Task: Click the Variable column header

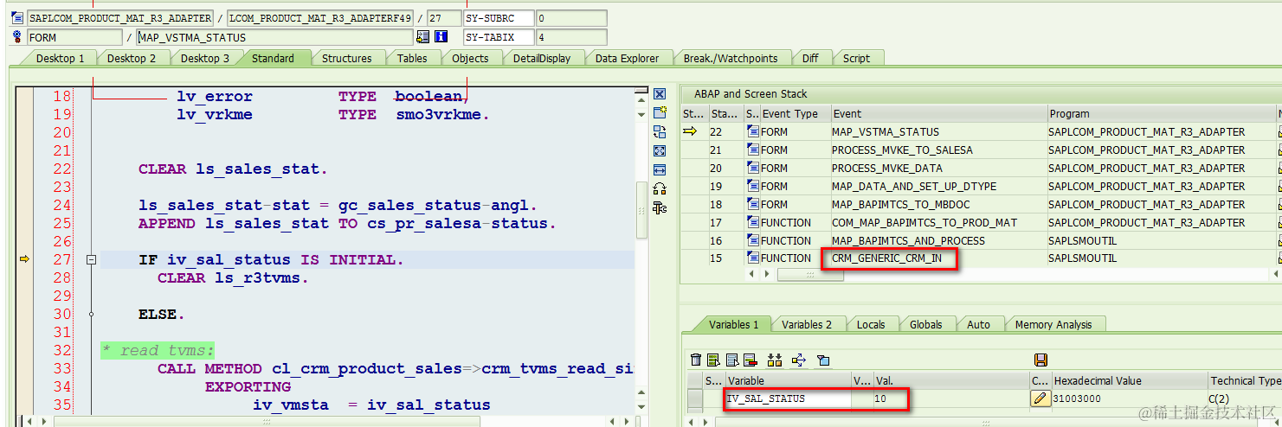Action: (788, 380)
